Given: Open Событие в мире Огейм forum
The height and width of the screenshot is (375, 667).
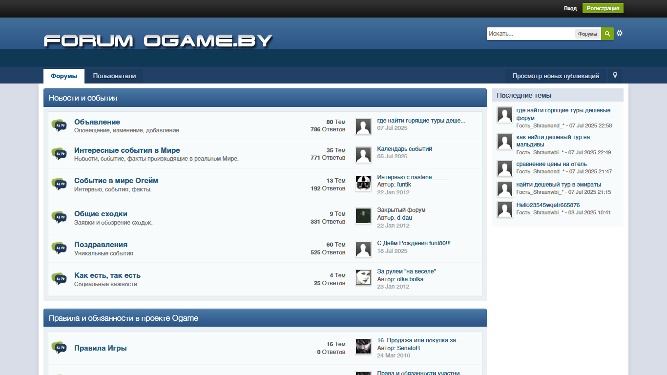Looking at the screenshot, I should pos(116,181).
